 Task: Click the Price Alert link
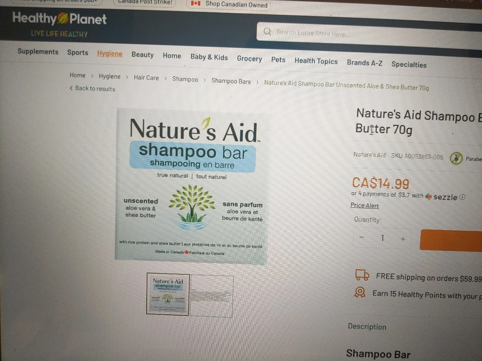point(365,206)
